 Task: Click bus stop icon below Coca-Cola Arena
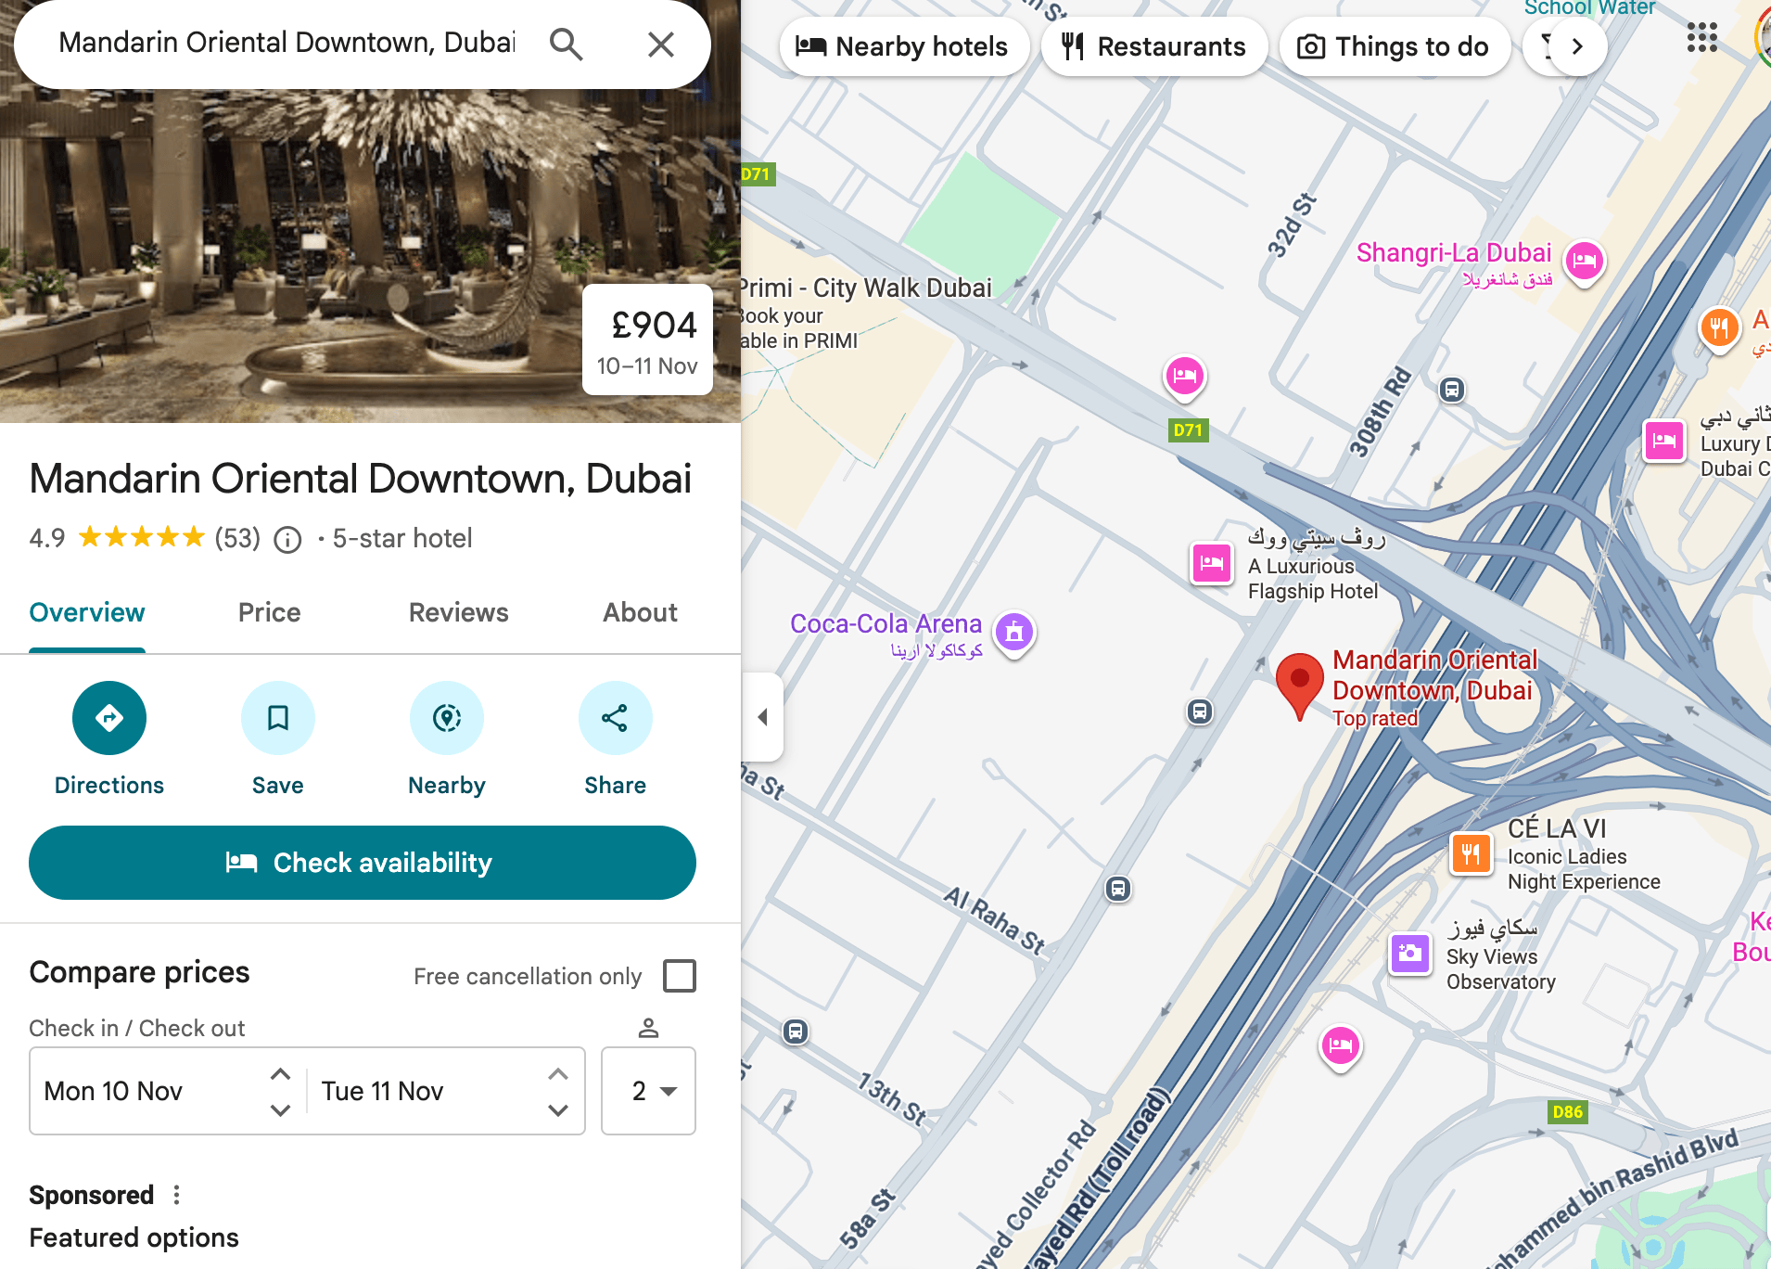(x=1200, y=711)
